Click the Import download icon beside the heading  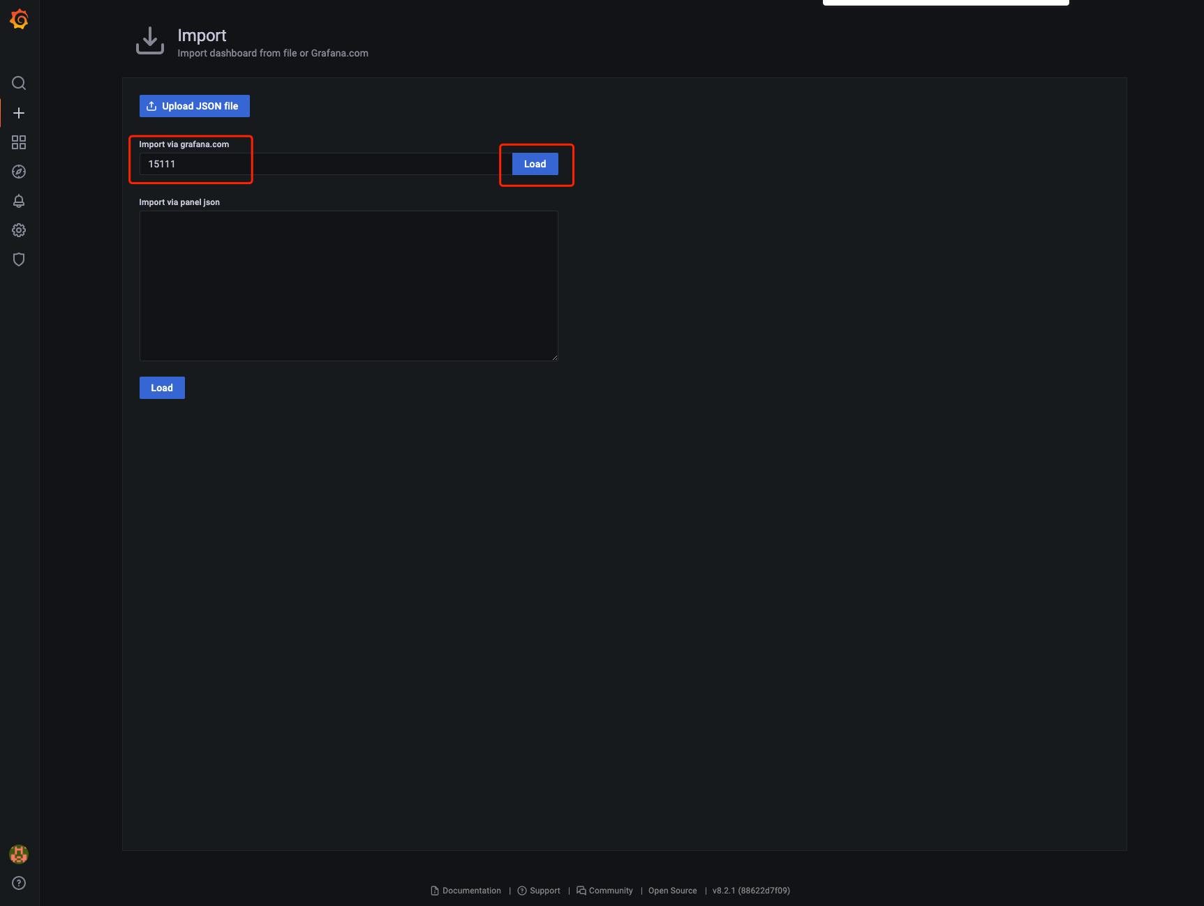point(150,40)
